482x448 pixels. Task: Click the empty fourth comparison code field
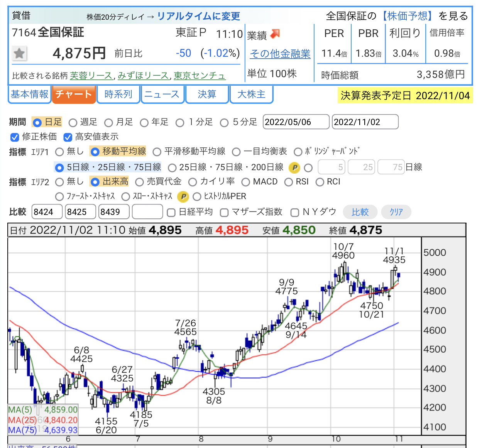coord(147,212)
